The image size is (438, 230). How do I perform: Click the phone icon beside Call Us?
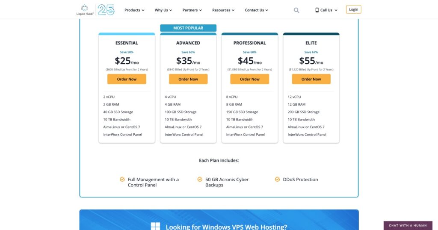[317, 10]
